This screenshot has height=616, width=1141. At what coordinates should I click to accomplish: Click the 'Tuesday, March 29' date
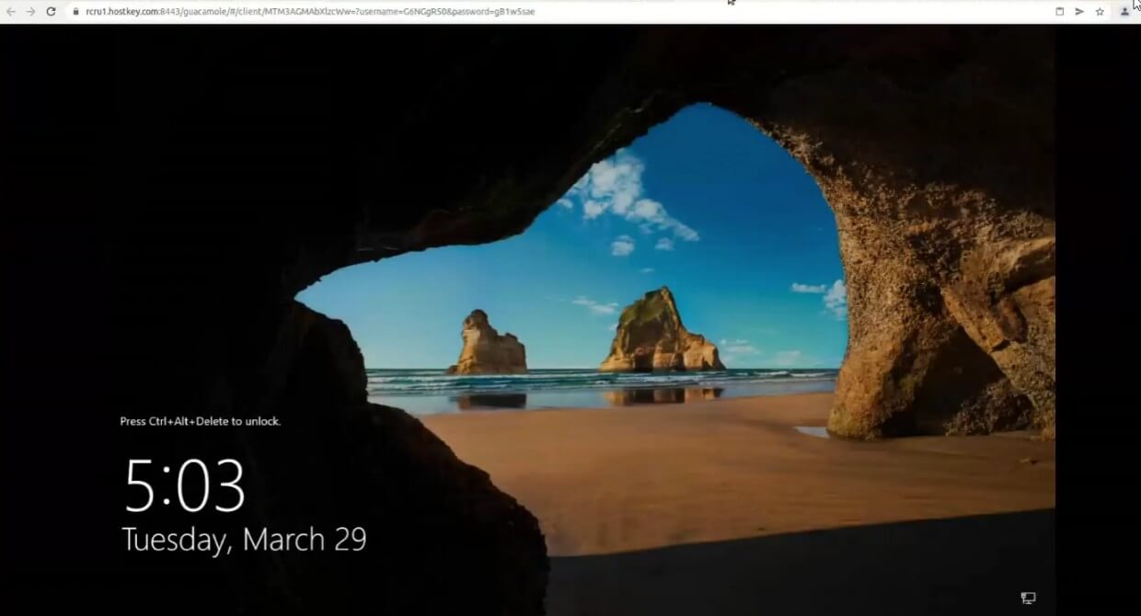[244, 540]
